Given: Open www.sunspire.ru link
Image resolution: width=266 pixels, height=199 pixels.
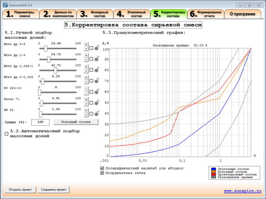Looking at the screenshot, I should point(243,191).
